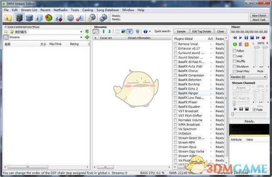This screenshot has width=272, height=177.
Task: Select the BassFX Flanger plugin row
Action: (199, 93)
